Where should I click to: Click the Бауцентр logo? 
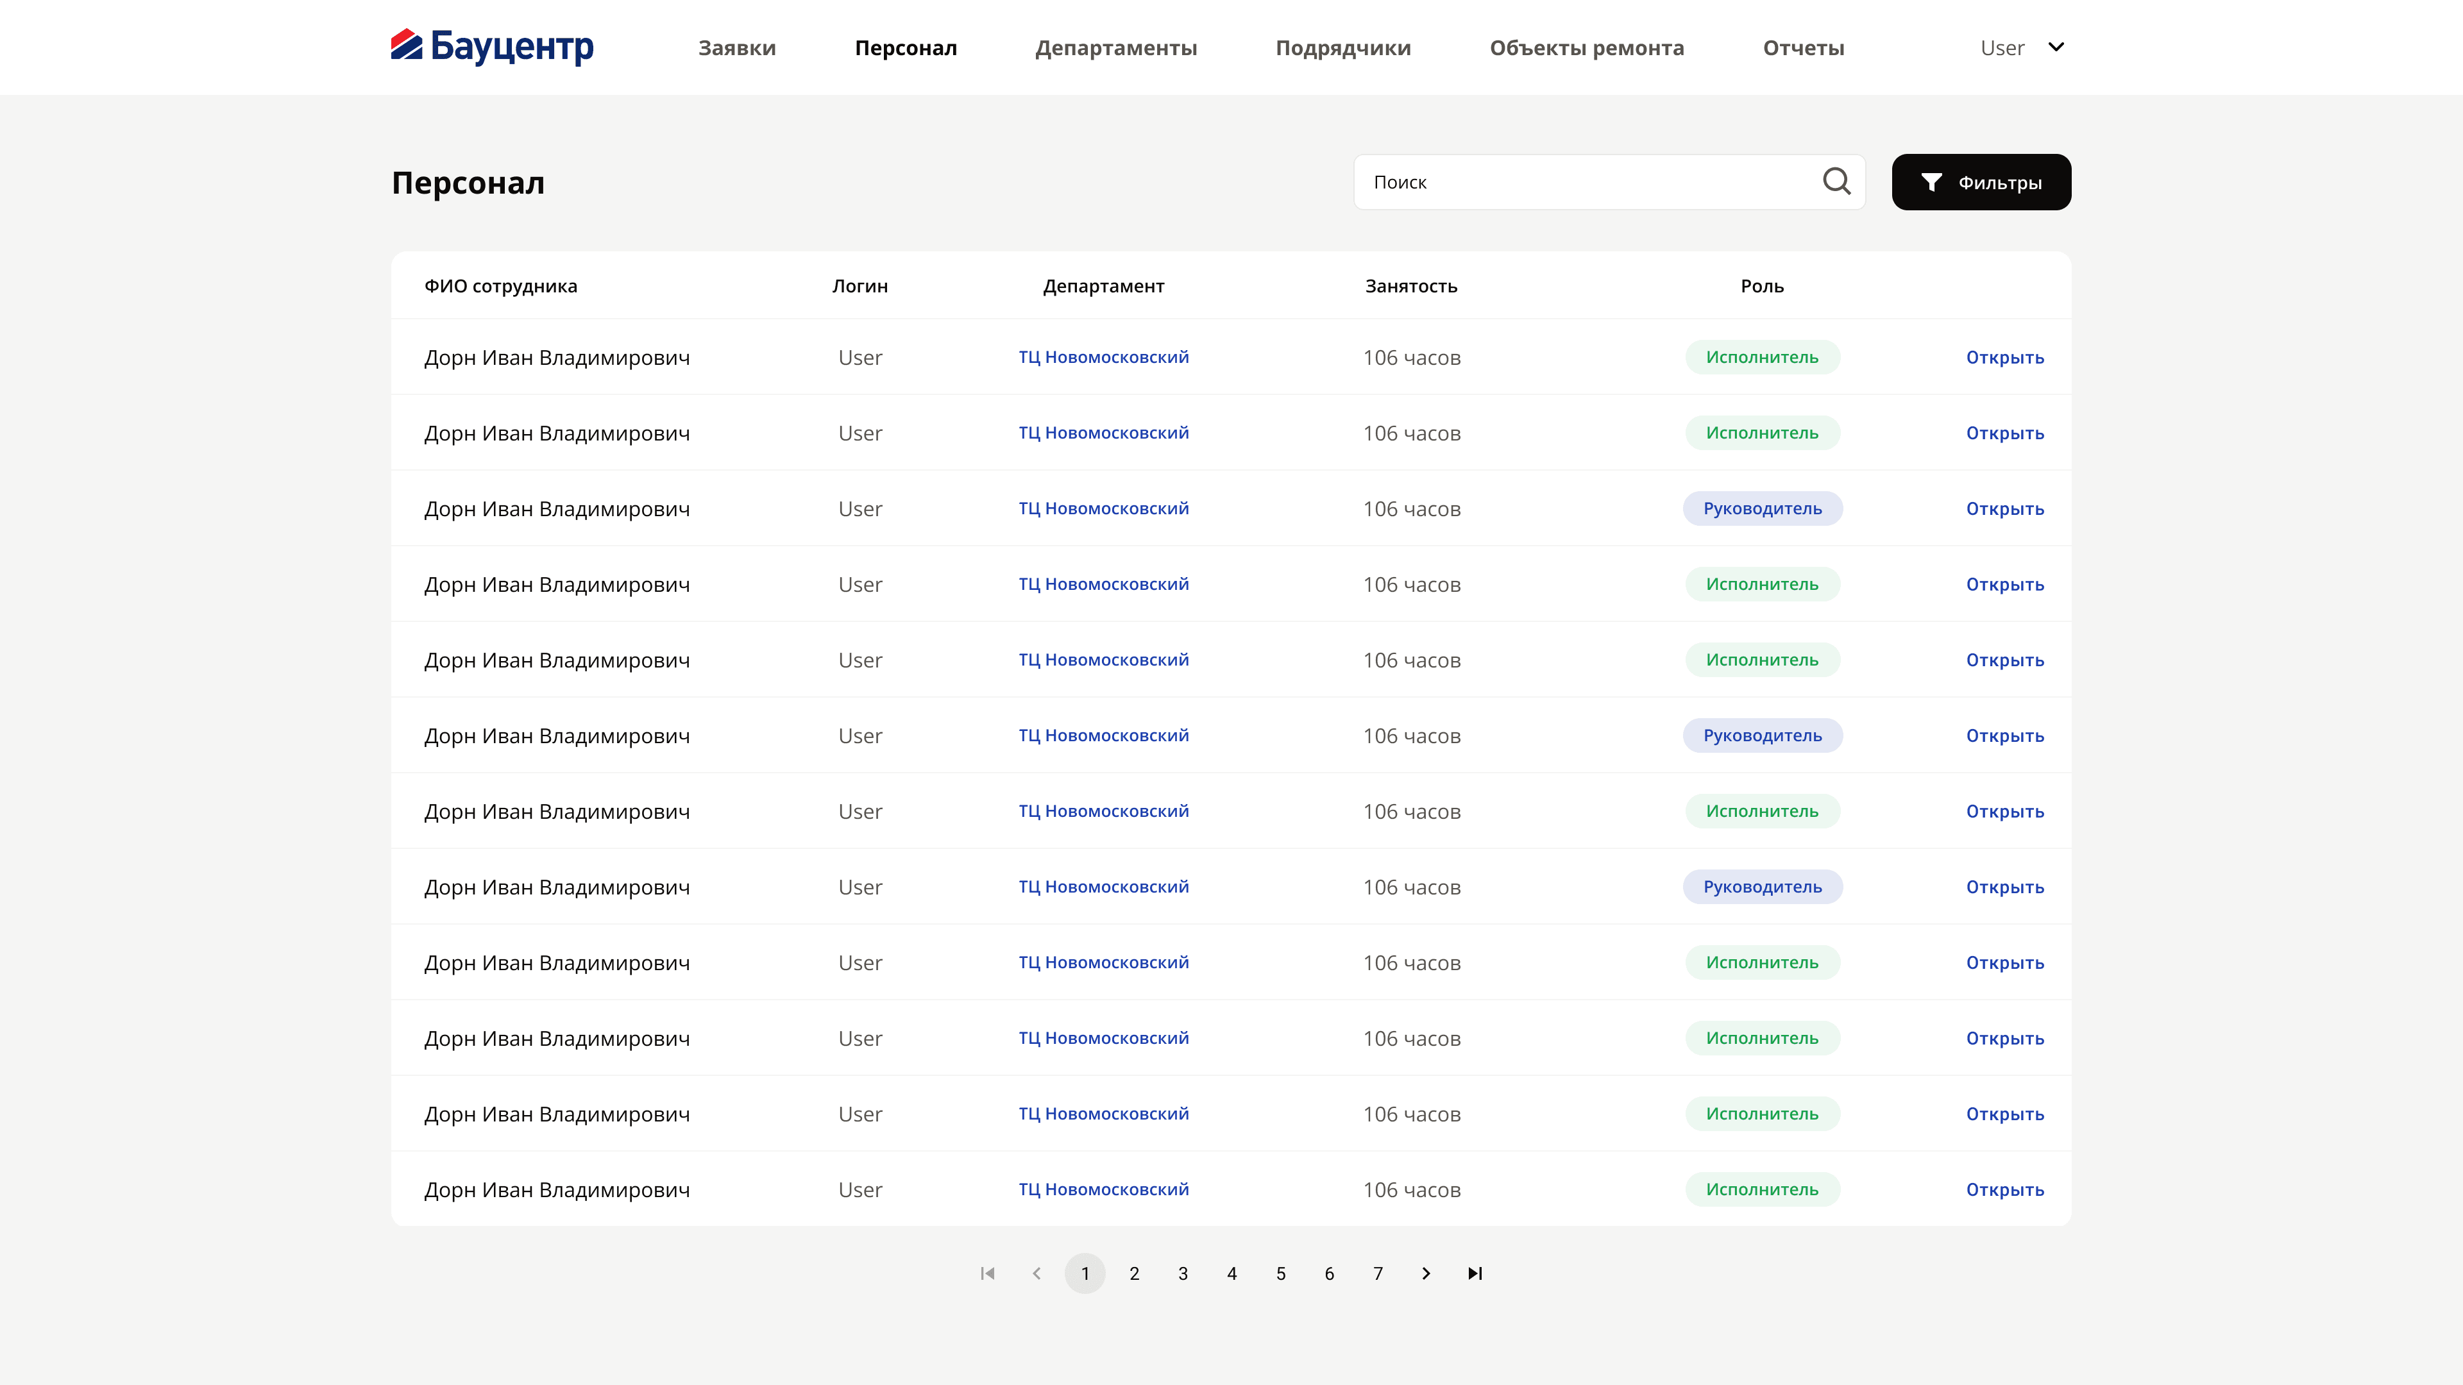[x=493, y=46]
